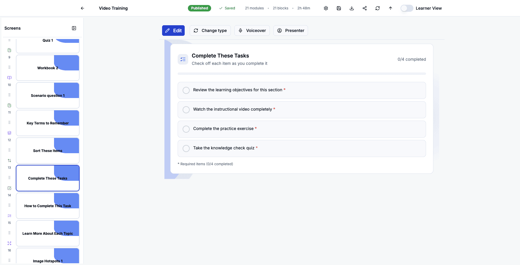520x265 pixels.
Task: Click the Saved status indicator
Action: pos(227,8)
